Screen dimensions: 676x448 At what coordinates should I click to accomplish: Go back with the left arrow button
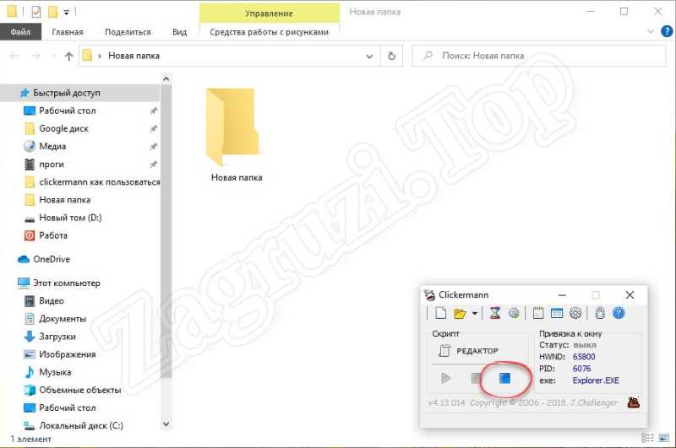coord(14,56)
